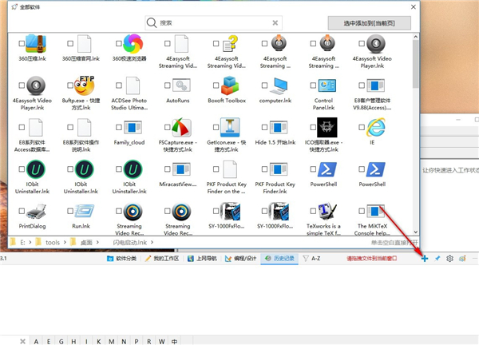
Task: Click the magnifier search icon
Action: pos(152,22)
